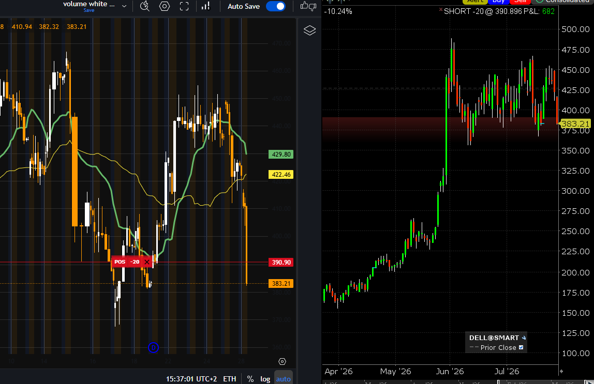The image size is (594, 384).
Task: Click the blue D dividend marker
Action: 153,347
